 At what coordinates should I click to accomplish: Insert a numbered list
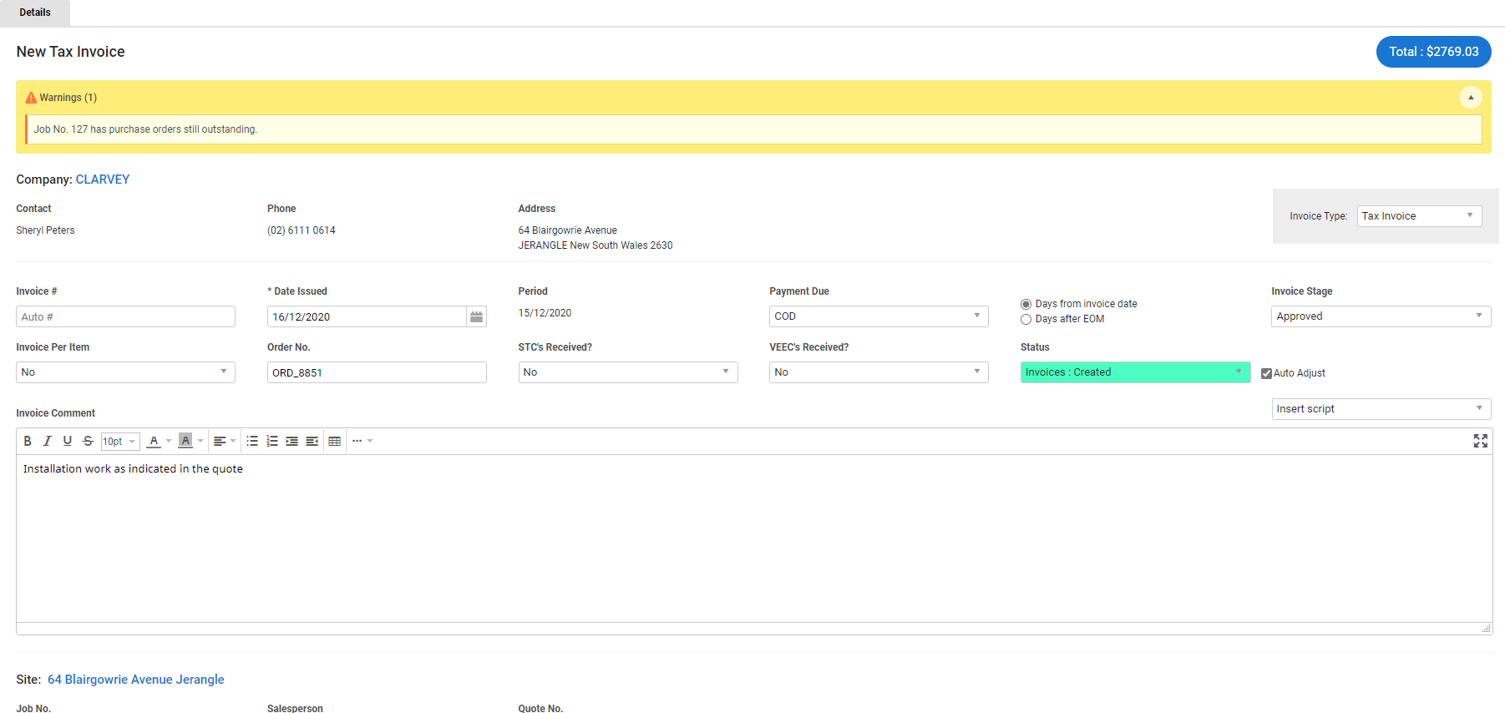(272, 441)
